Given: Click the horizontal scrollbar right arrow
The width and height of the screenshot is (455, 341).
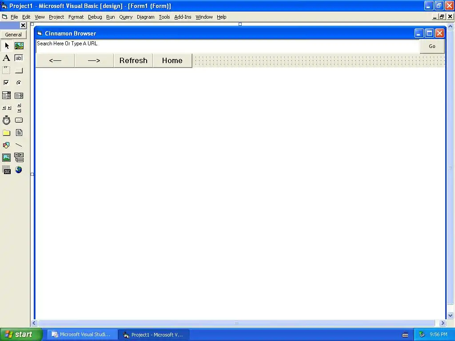Looking at the screenshot, I should (443, 323).
